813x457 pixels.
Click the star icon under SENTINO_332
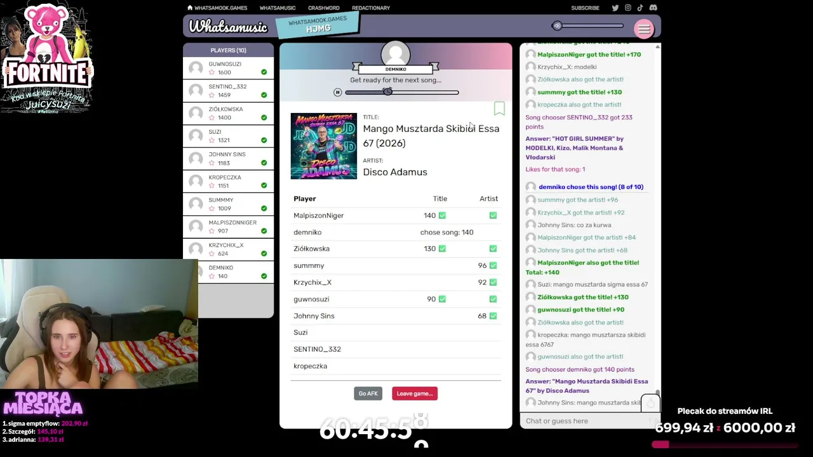coord(212,95)
